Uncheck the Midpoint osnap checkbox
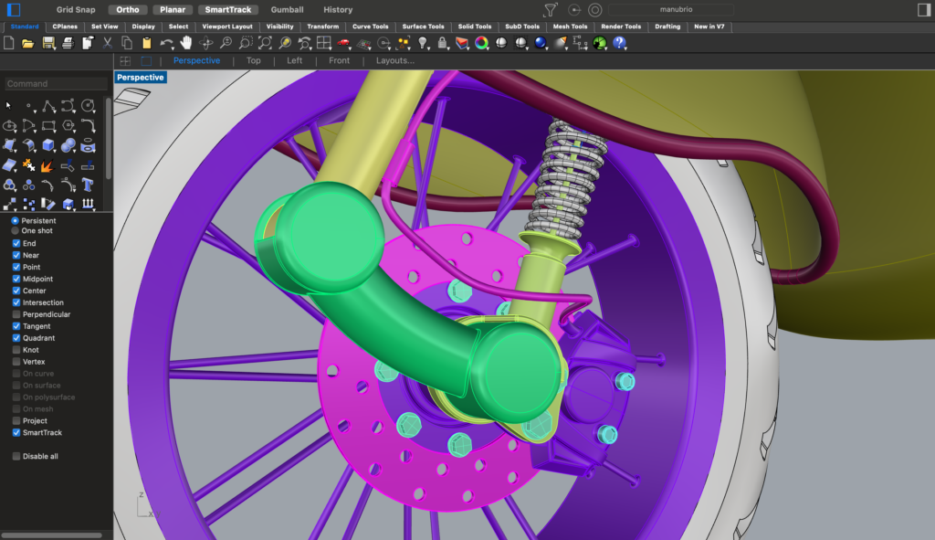 coord(16,279)
